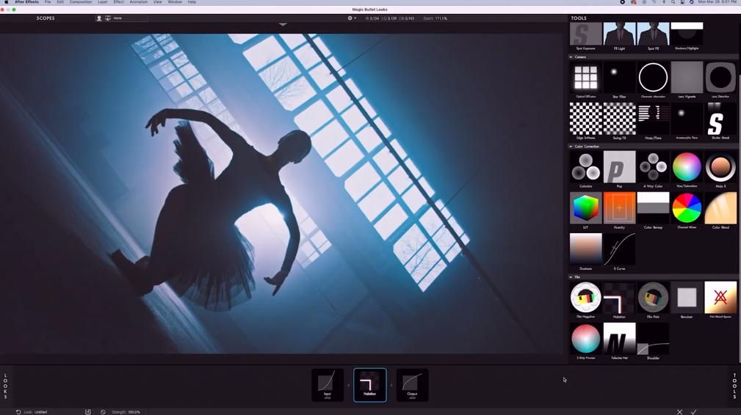Open the Effect menu
The image size is (741, 415).
[x=119, y=2]
